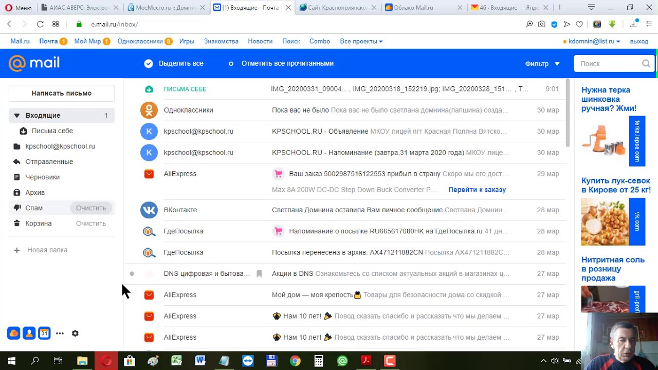
Task: Open Windows taskbar search
Action: click(35, 361)
